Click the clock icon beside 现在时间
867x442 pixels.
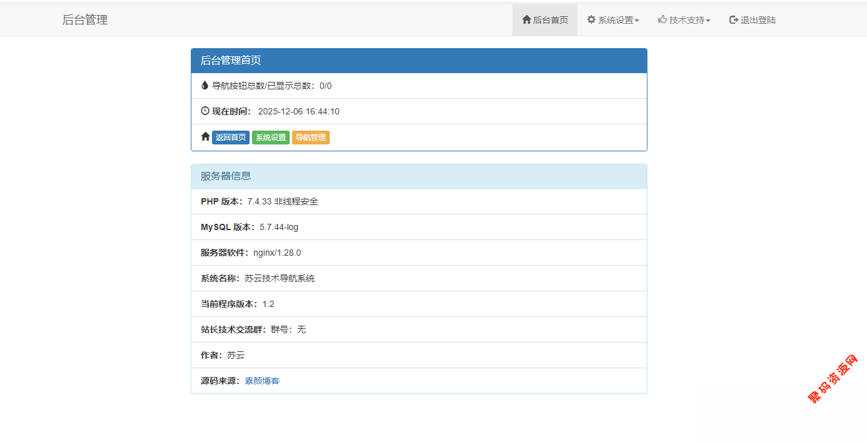coord(205,111)
